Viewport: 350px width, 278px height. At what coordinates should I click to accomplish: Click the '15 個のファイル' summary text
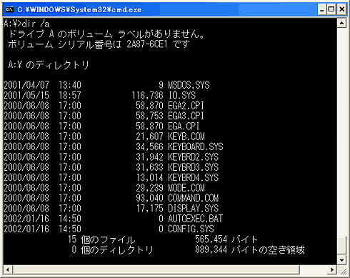[101, 239]
